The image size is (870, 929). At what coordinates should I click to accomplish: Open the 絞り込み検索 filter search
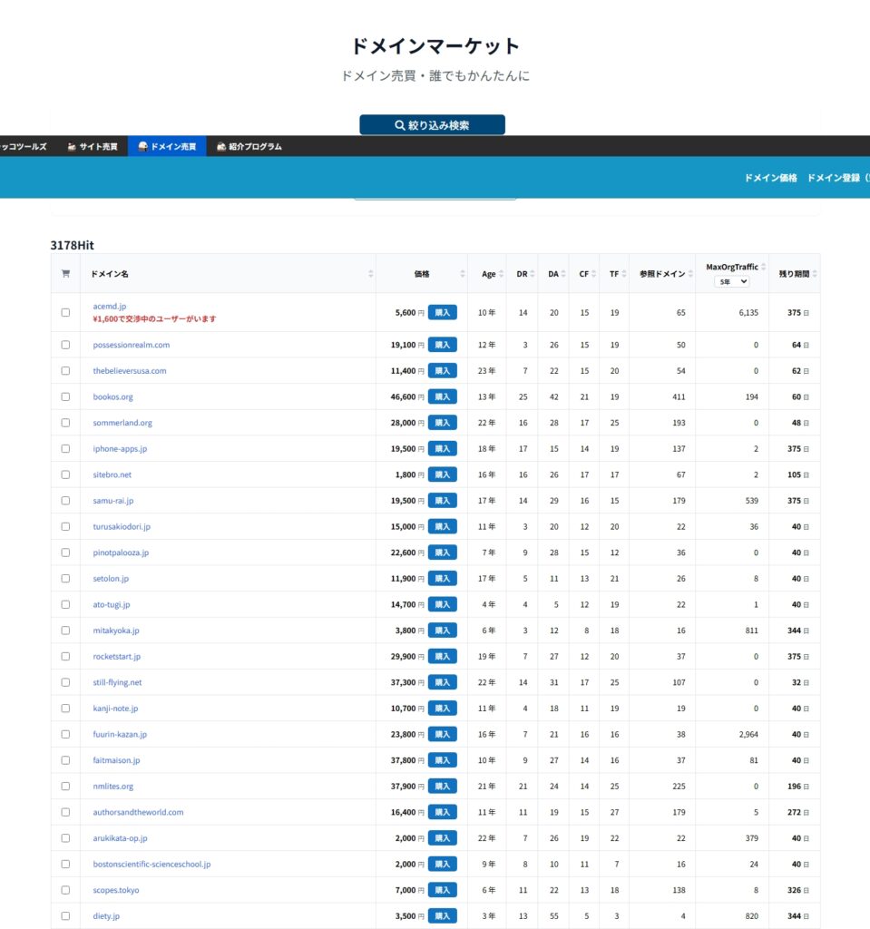pos(432,125)
